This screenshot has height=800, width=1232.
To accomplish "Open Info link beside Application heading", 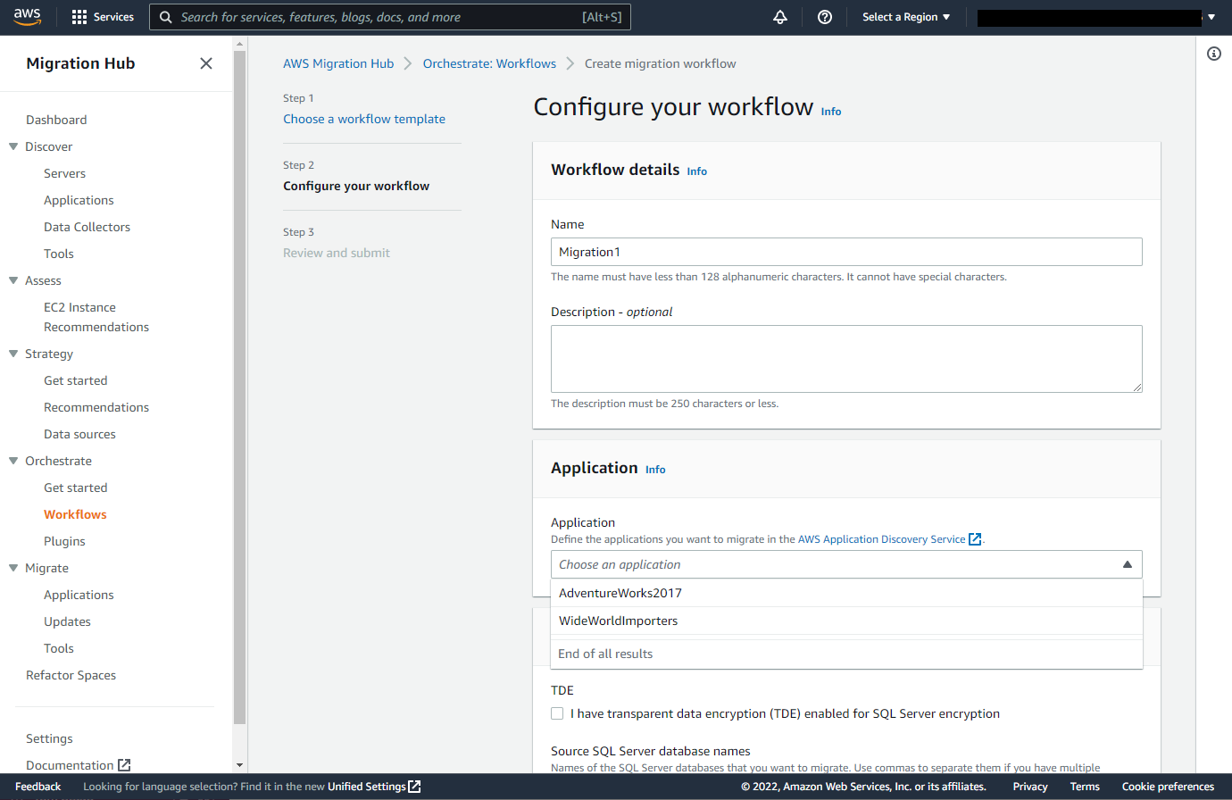I will (x=655, y=470).
